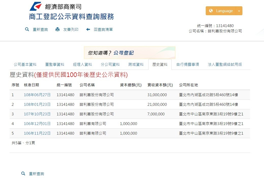The width and height of the screenshot is (264, 186).
Task: Click the address in the 108年06月27日 row
Action: 209,95
